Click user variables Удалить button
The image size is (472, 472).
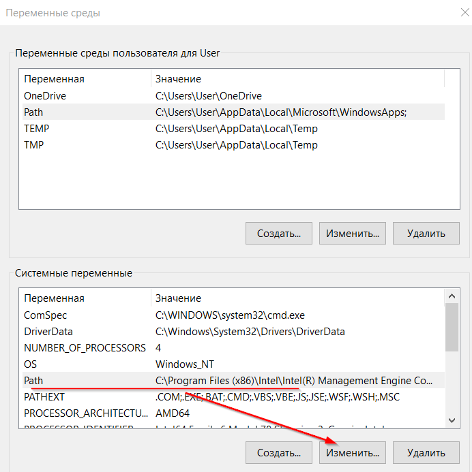pyautogui.click(x=426, y=233)
